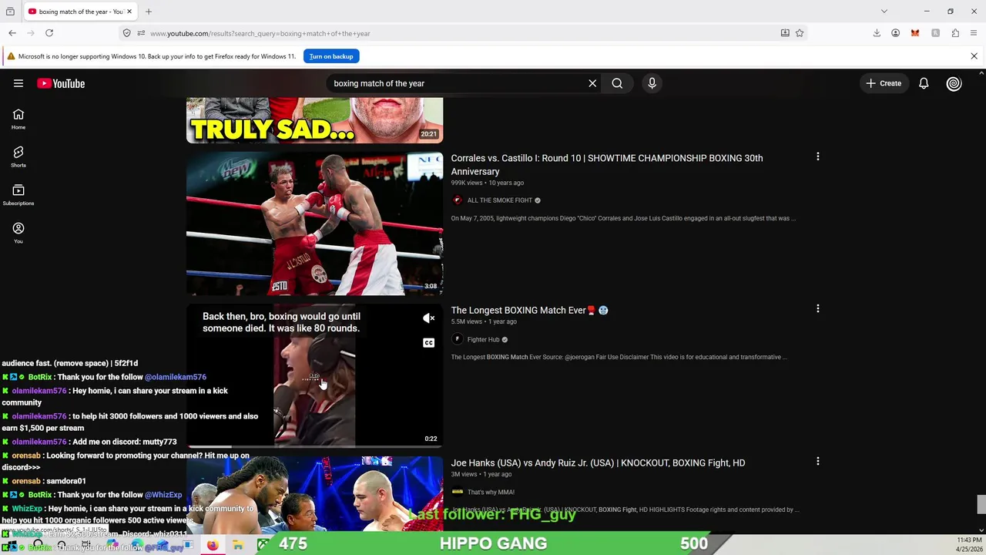
Task: Open site permissions icon in address bar
Action: 141,33
